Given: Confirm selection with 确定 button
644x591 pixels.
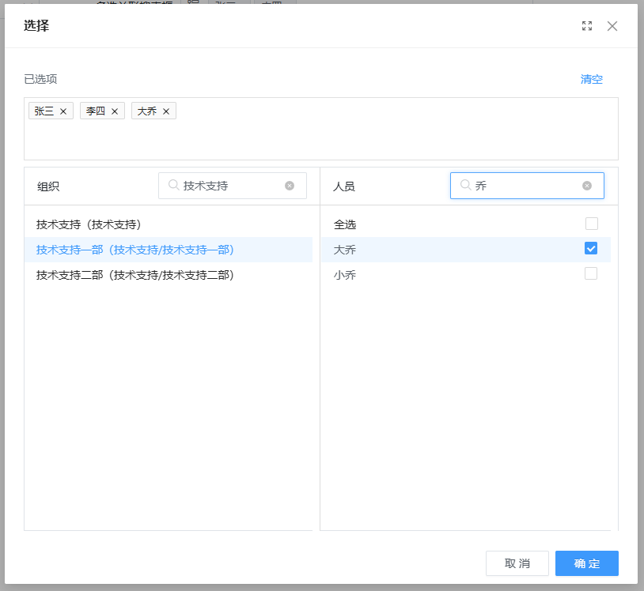Looking at the screenshot, I should pos(586,563).
